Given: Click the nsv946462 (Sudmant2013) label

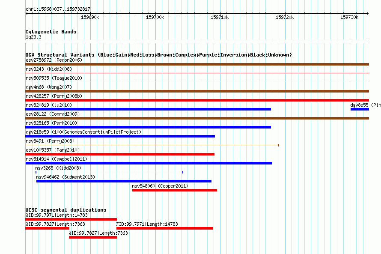Looking at the screenshot, I should click(65, 177).
